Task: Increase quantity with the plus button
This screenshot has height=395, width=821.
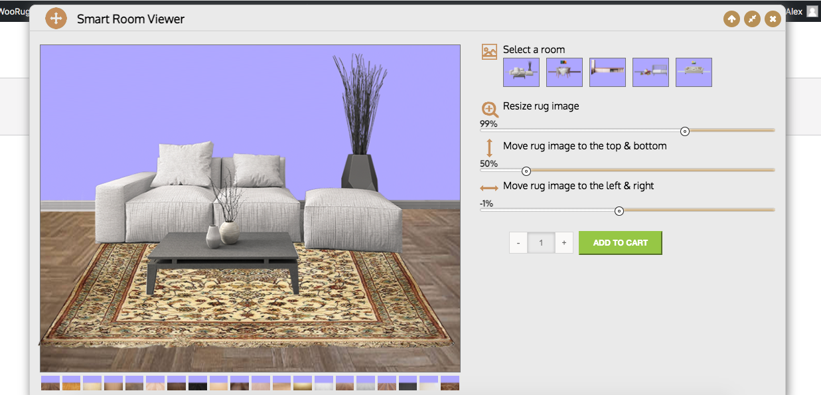Action: pyautogui.click(x=563, y=242)
